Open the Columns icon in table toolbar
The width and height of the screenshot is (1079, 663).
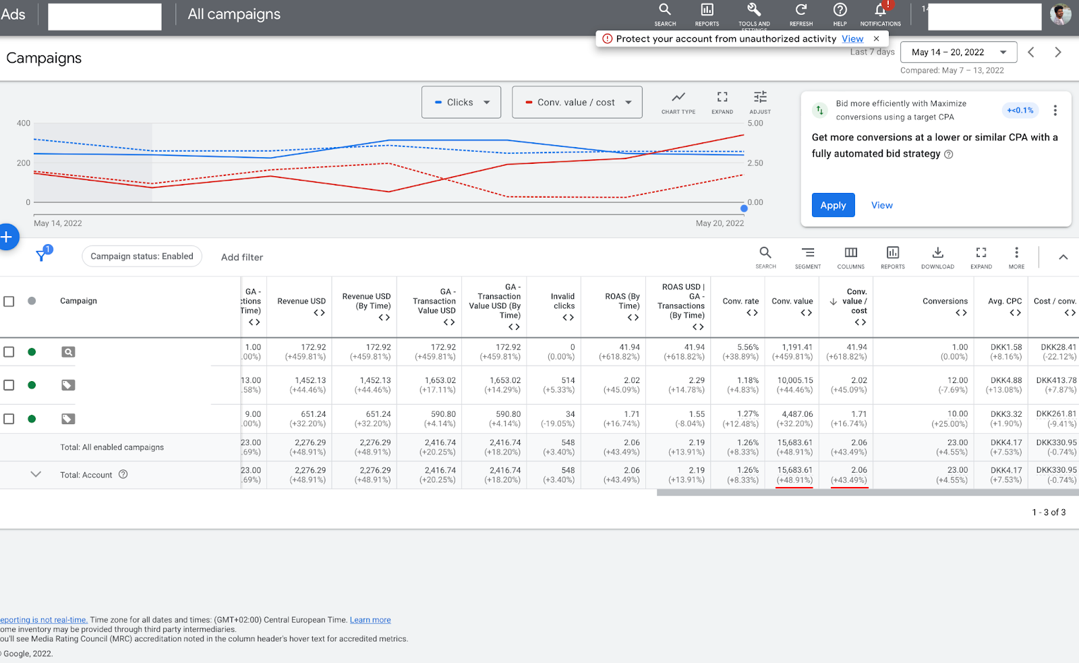coord(851,253)
